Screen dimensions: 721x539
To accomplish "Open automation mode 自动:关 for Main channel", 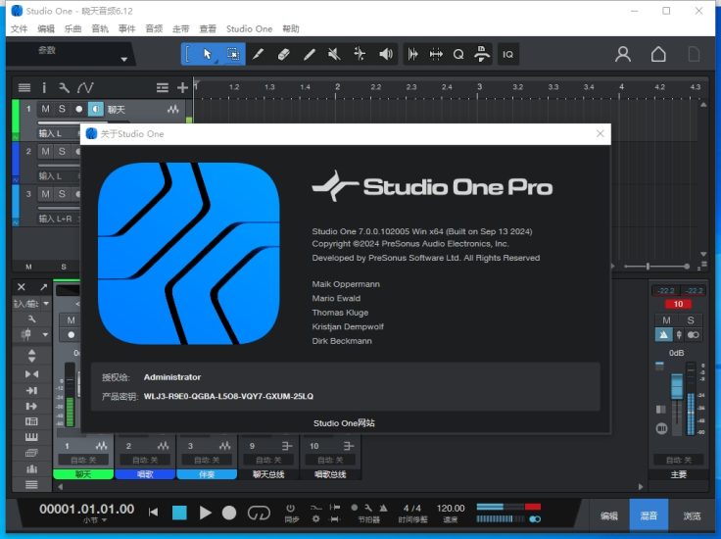I will [x=679, y=460].
